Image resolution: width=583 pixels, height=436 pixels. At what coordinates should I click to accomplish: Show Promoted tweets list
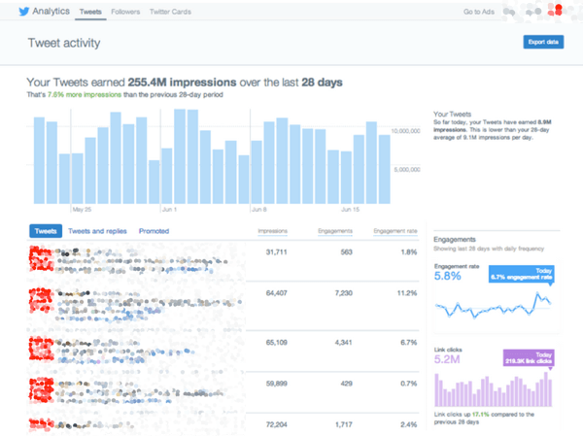[x=154, y=231]
